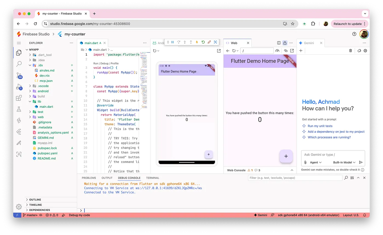Open Run and Debug view in activity bar
Viewport: 383px width, 235px height.
tap(19, 87)
